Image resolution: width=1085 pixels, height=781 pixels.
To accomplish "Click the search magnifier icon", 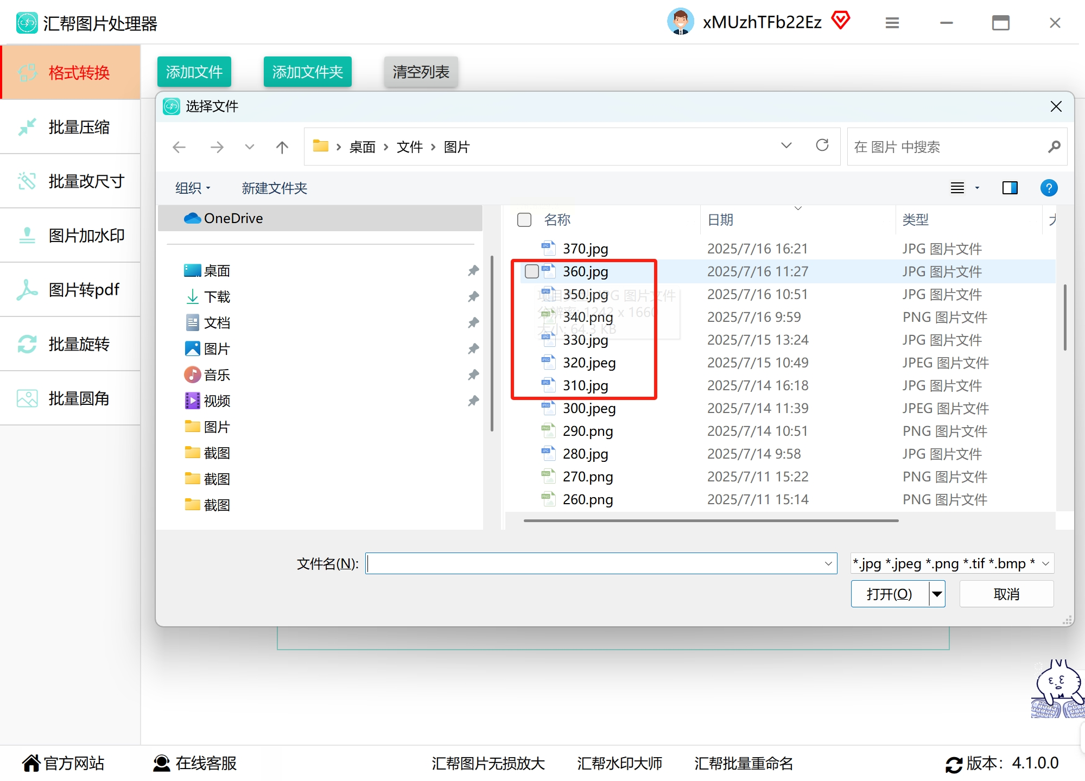I will click(x=1054, y=147).
